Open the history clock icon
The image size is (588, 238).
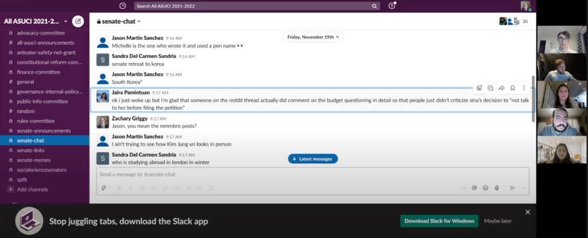[122, 6]
